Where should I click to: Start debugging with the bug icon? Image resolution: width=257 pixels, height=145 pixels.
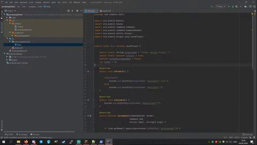[x=233, y=6]
